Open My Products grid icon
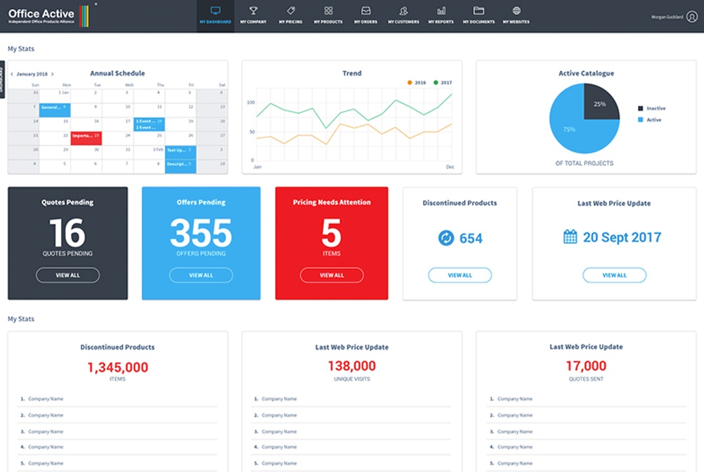The height and width of the screenshot is (472, 704). coord(328,11)
